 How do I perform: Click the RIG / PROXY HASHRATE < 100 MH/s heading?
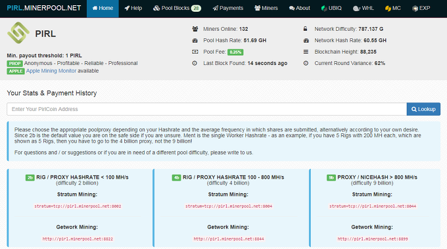82,177
